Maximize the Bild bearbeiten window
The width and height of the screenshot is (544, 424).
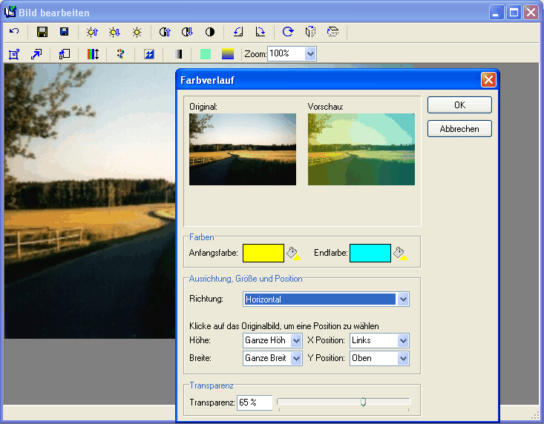pyautogui.click(x=514, y=13)
